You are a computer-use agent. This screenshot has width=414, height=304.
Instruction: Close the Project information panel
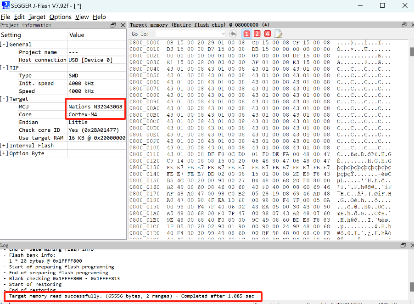123,25
